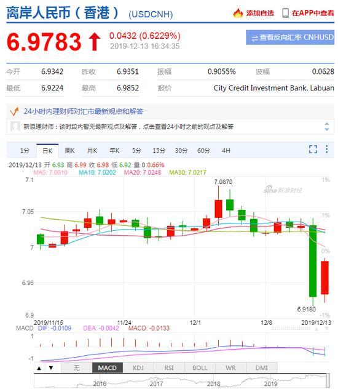Switch to 60分 chart tab
Screen dimensions: 338x389
pyautogui.click(x=203, y=151)
